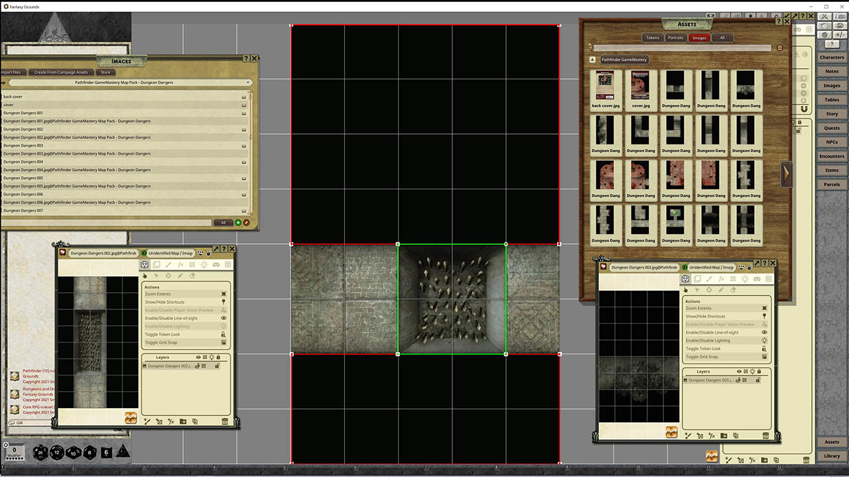Screen dimensions: 849x477
Task: Open the Notes sidebar panel
Action: (x=832, y=72)
